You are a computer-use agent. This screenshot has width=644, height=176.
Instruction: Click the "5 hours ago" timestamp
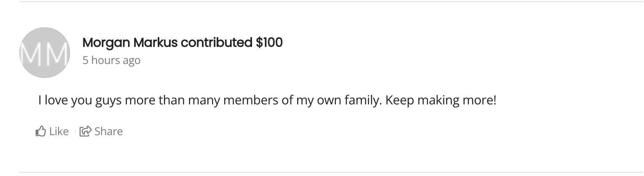(111, 61)
